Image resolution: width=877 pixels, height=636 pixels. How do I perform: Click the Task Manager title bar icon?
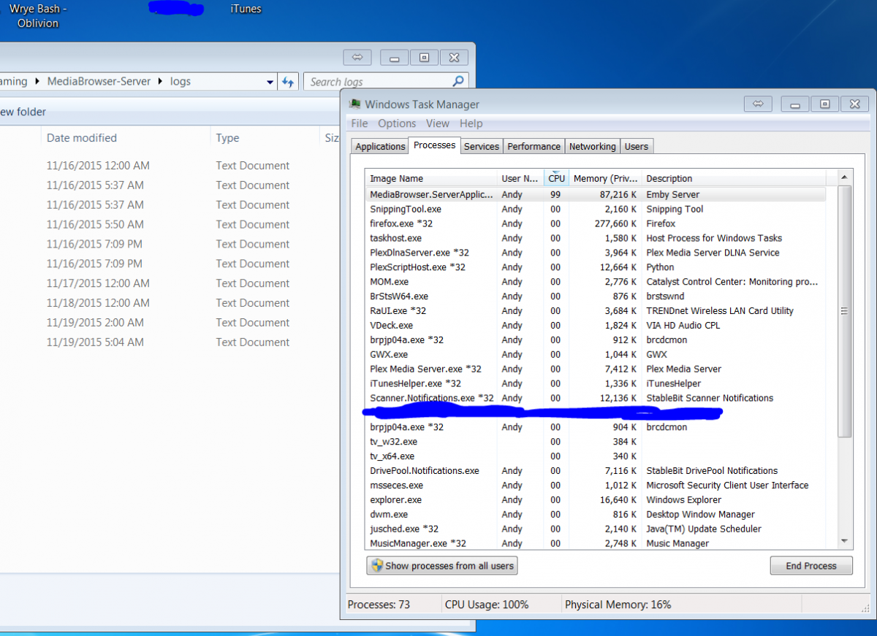[355, 104]
